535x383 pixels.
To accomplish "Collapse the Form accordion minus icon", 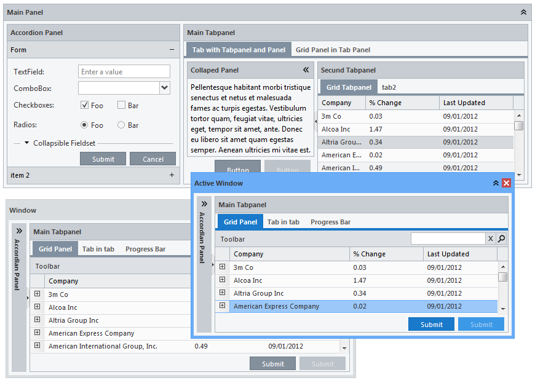I will [172, 50].
